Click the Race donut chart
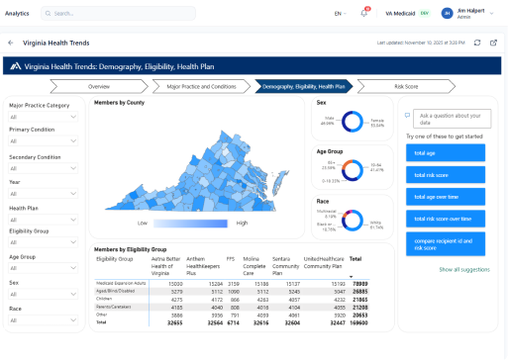 click(353, 221)
